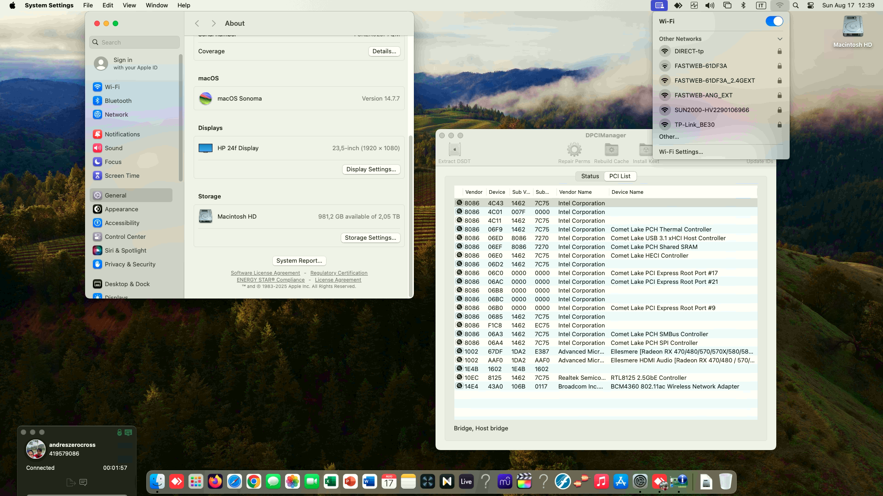Open Finder from the Dock
Screen dimensions: 883x496
[x=157, y=481]
